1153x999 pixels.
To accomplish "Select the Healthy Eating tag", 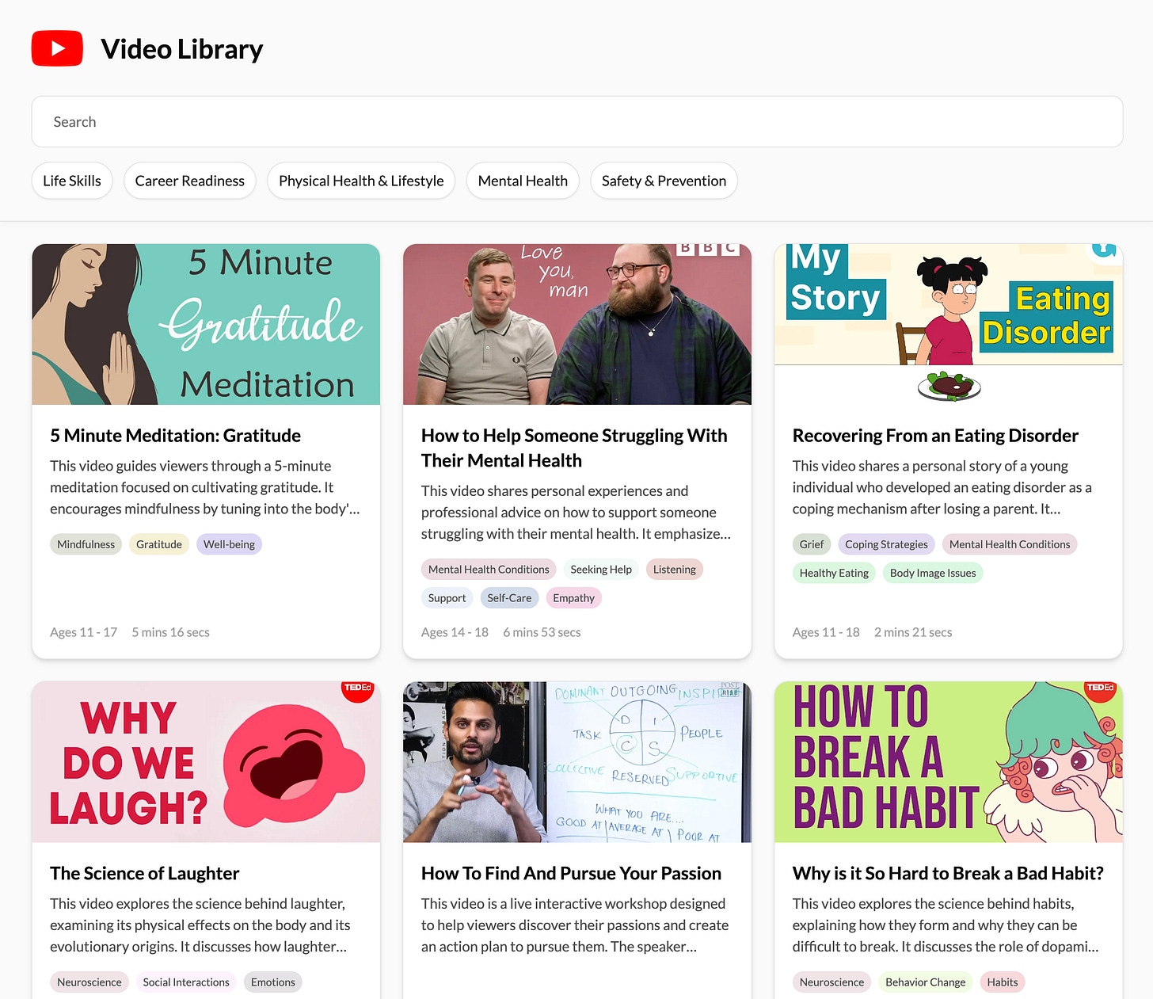I will [x=834, y=573].
